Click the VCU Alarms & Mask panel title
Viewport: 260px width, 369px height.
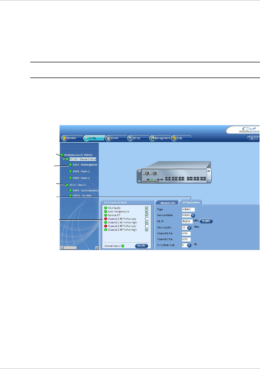pos(115,203)
